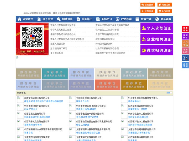The image size is (189, 141).
Task: Click the orange-red 推荐单位 tile
Action: coord(108,85)
